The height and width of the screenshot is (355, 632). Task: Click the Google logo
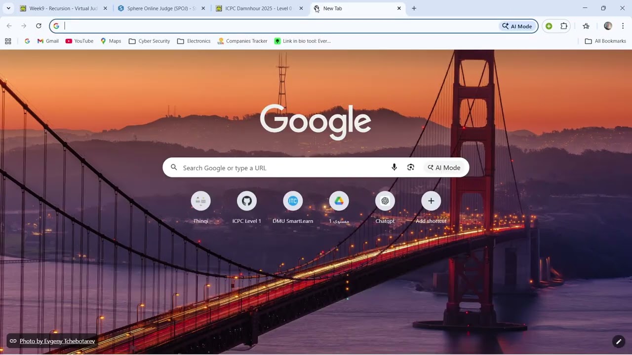pos(316,122)
